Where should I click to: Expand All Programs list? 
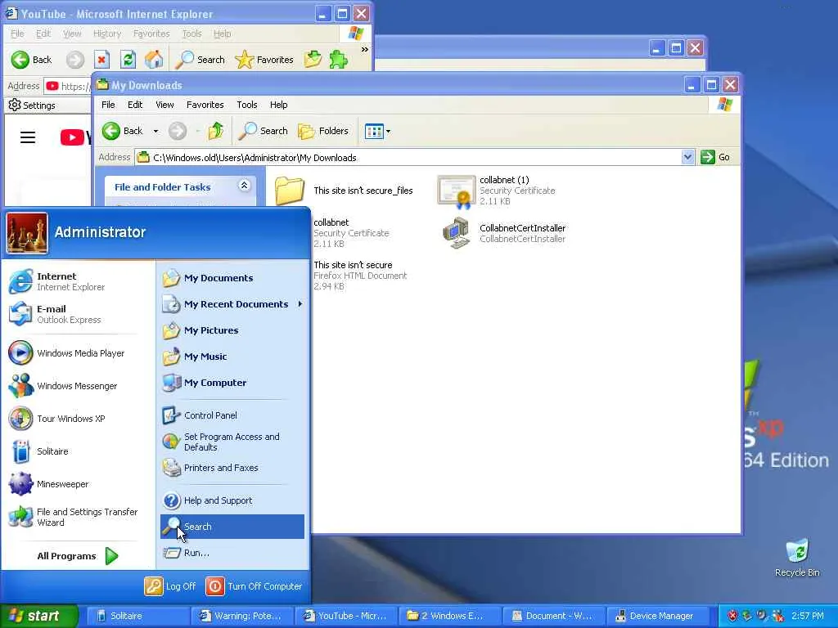pos(78,556)
